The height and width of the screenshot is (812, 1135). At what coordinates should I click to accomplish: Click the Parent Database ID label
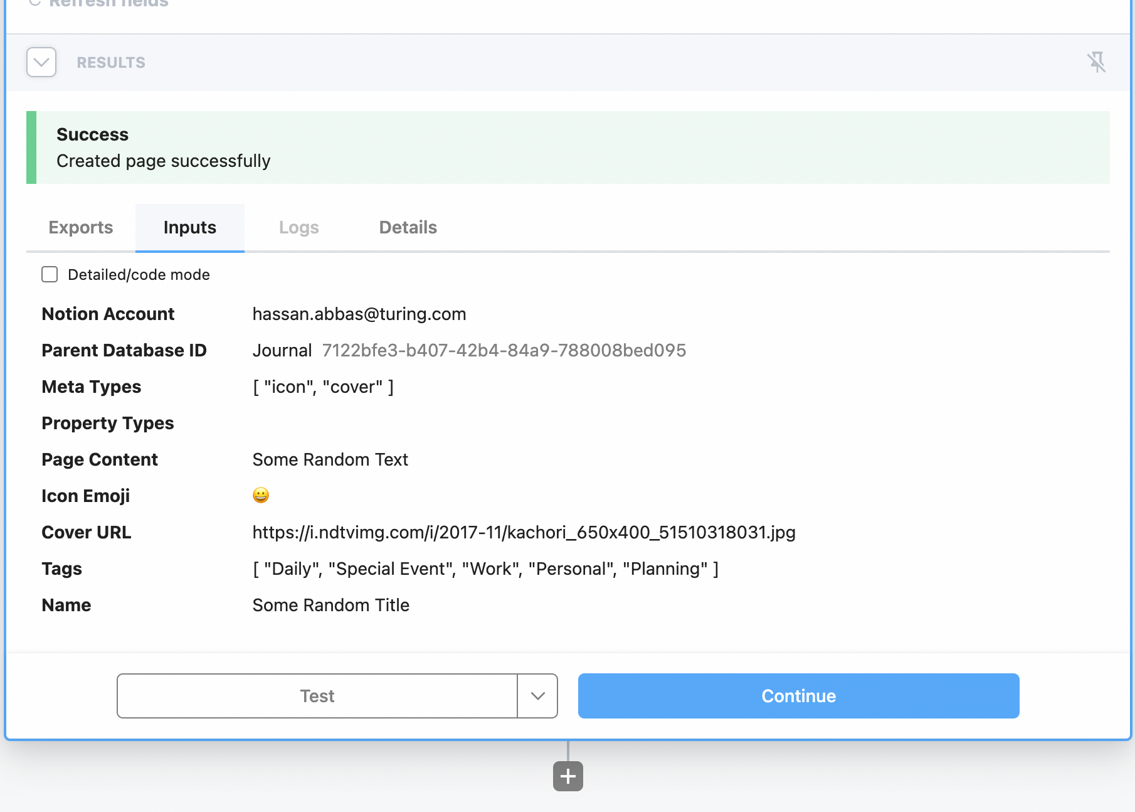click(x=124, y=350)
